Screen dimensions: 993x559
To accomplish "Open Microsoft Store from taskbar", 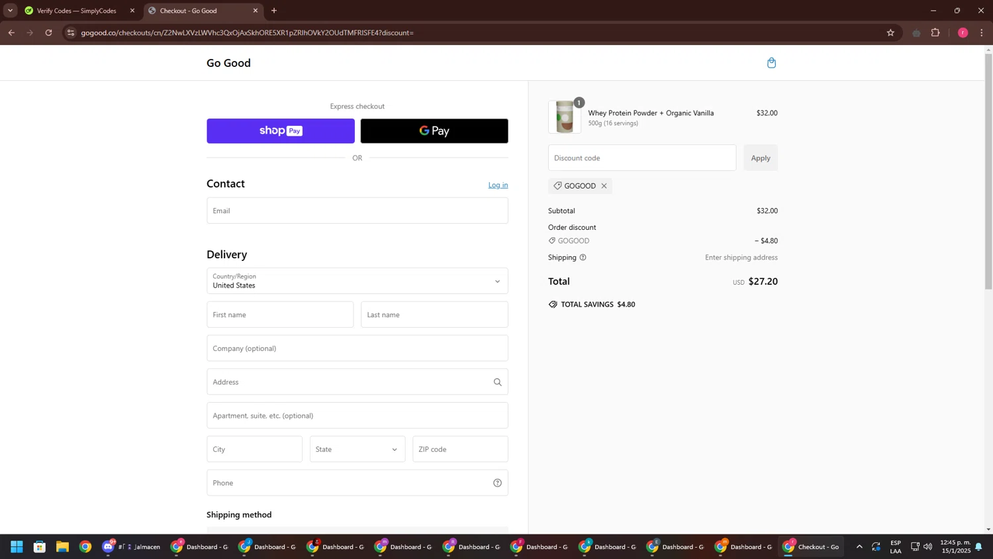I will pyautogui.click(x=40, y=547).
